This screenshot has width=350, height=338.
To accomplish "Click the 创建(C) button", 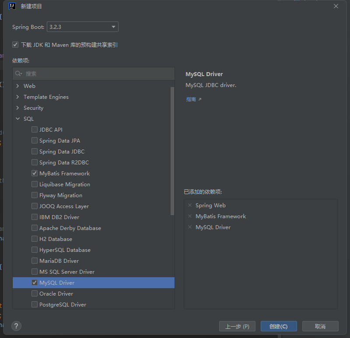I will pyautogui.click(x=279, y=326).
